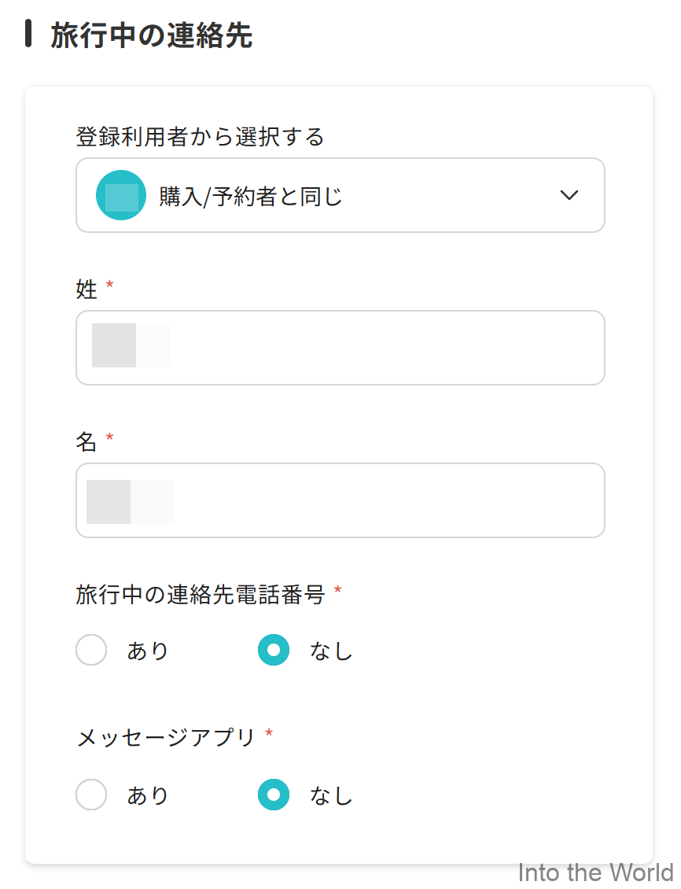Click the teal avatar icon in the contact selector
Screen dimensions: 681x889
[x=120, y=194]
